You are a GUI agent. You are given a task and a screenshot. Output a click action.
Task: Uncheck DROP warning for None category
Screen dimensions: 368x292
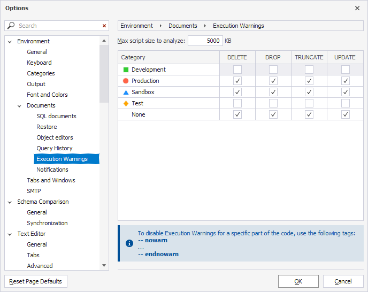[x=273, y=114]
